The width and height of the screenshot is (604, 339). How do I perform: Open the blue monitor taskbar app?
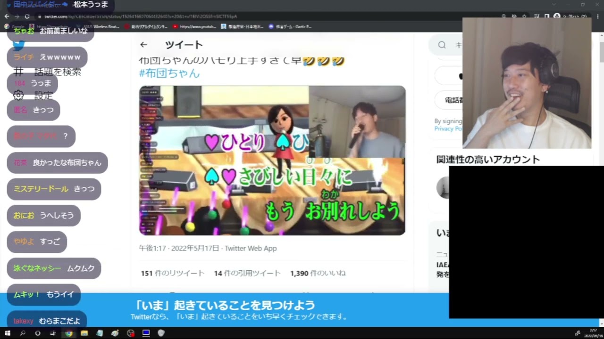[x=146, y=333]
